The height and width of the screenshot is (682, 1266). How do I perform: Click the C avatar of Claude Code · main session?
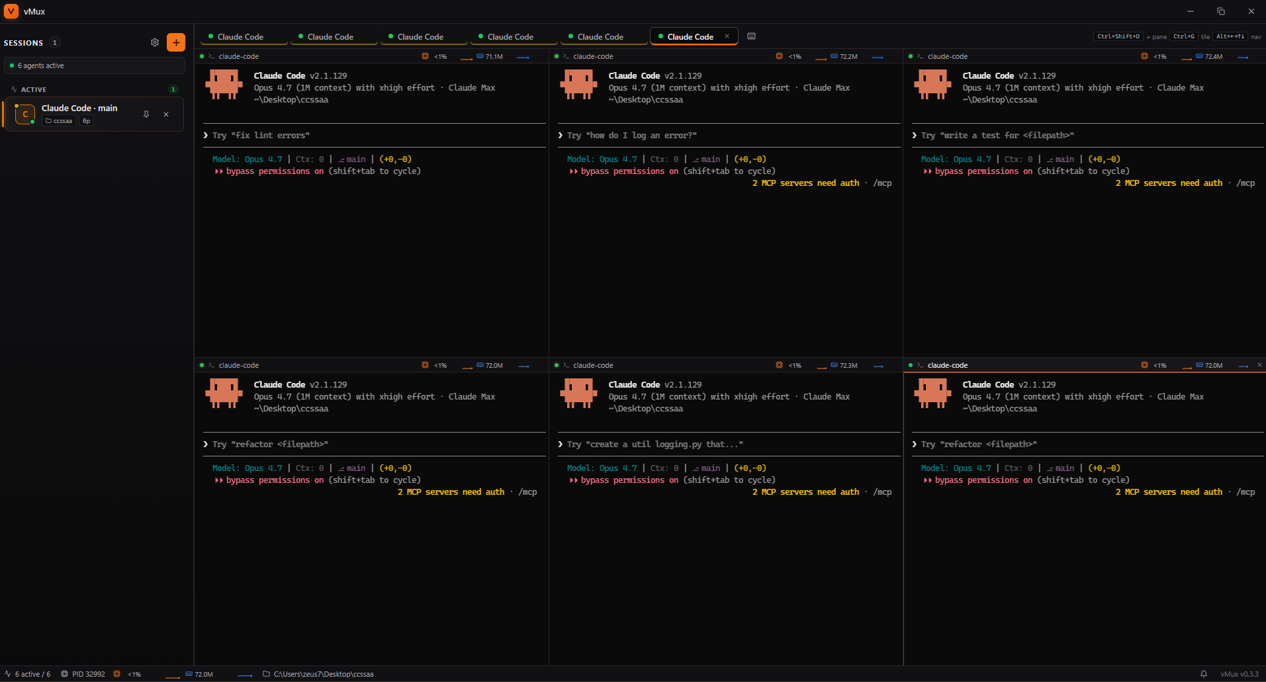pyautogui.click(x=25, y=114)
